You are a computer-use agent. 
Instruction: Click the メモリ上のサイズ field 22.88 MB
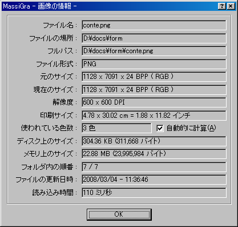pyautogui.click(x=154, y=154)
